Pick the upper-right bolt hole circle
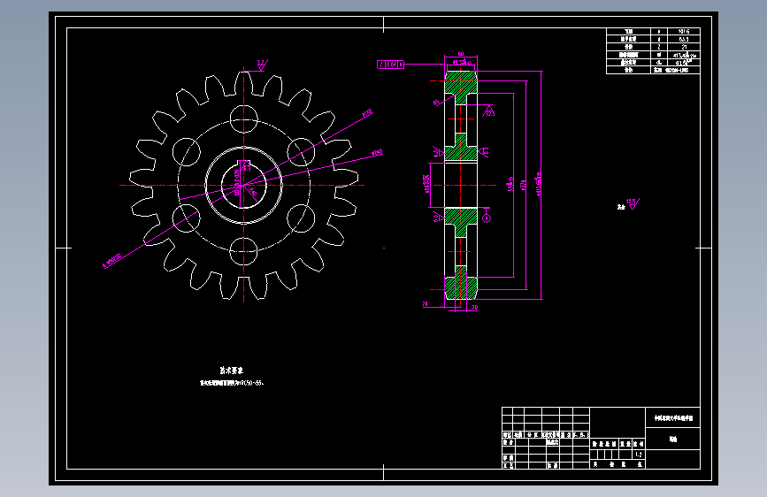 click(x=301, y=151)
